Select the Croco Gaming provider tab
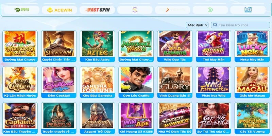The height and width of the screenshot is (136, 272). [x=22, y=10]
